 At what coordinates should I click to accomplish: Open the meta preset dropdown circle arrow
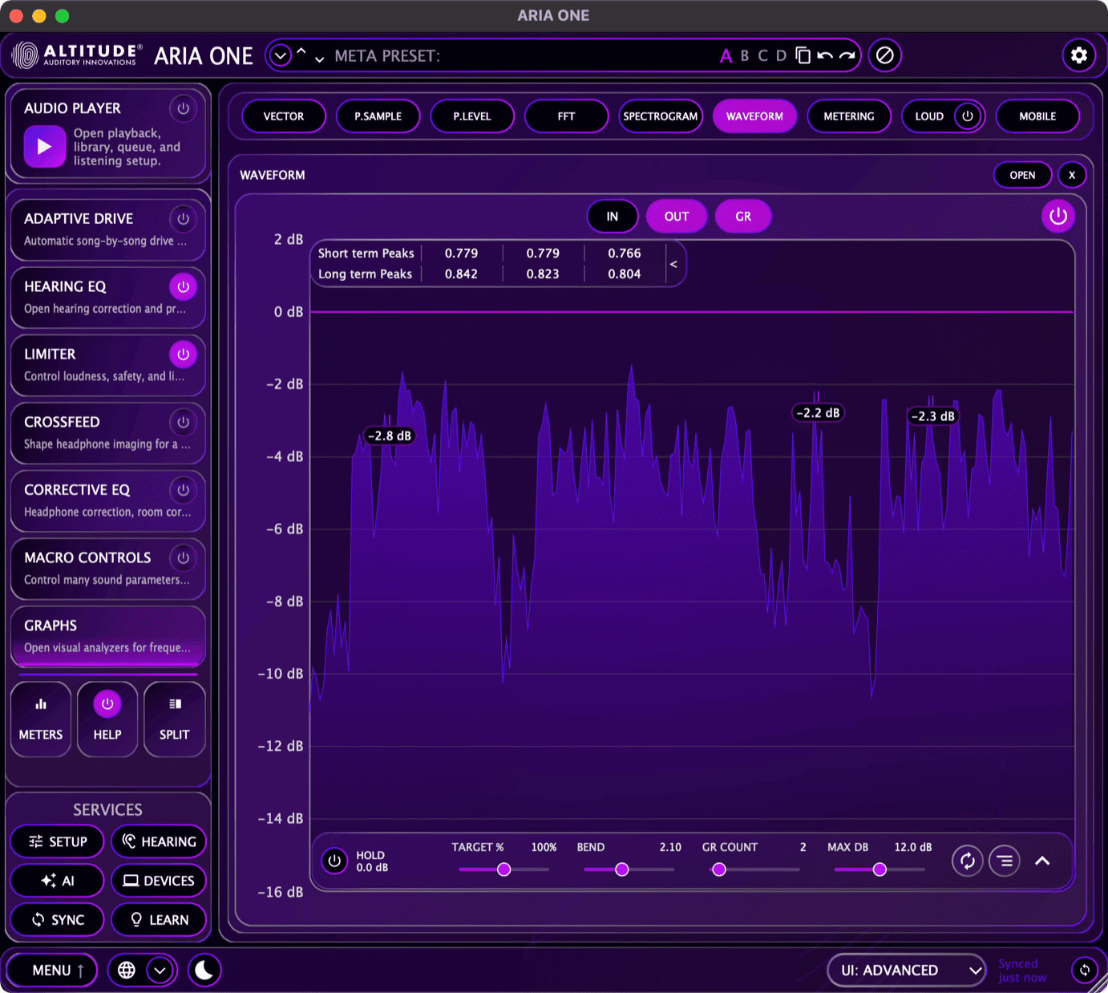pos(280,55)
